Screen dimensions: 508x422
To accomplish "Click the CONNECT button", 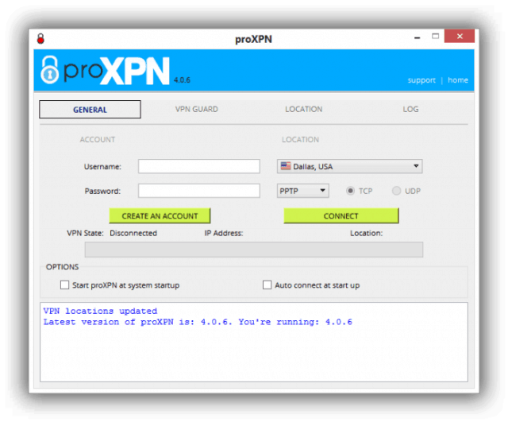I will point(341,215).
